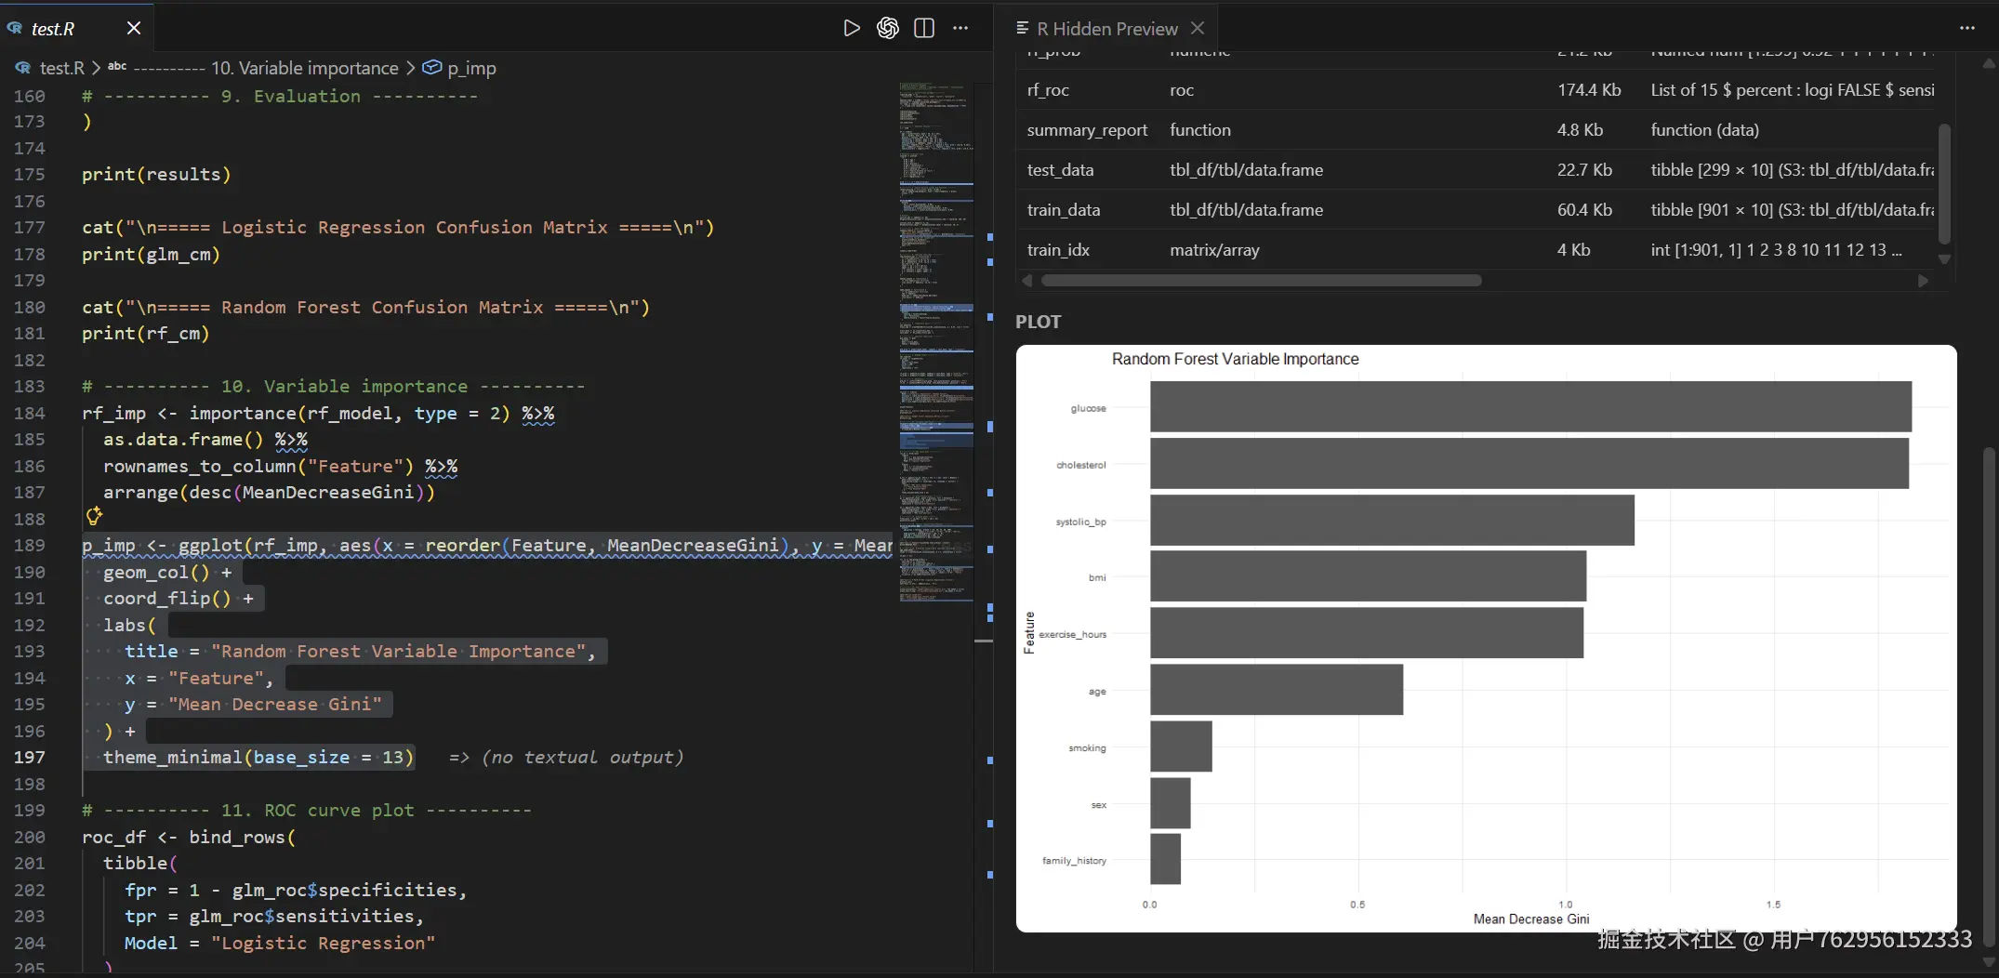Image resolution: width=1999 pixels, height=978 pixels.
Task: Open preview panel more actions menu
Action: click(x=1966, y=28)
